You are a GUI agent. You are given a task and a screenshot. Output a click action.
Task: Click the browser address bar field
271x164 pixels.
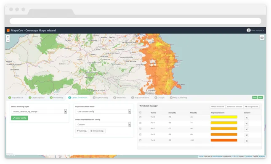point(135,21)
